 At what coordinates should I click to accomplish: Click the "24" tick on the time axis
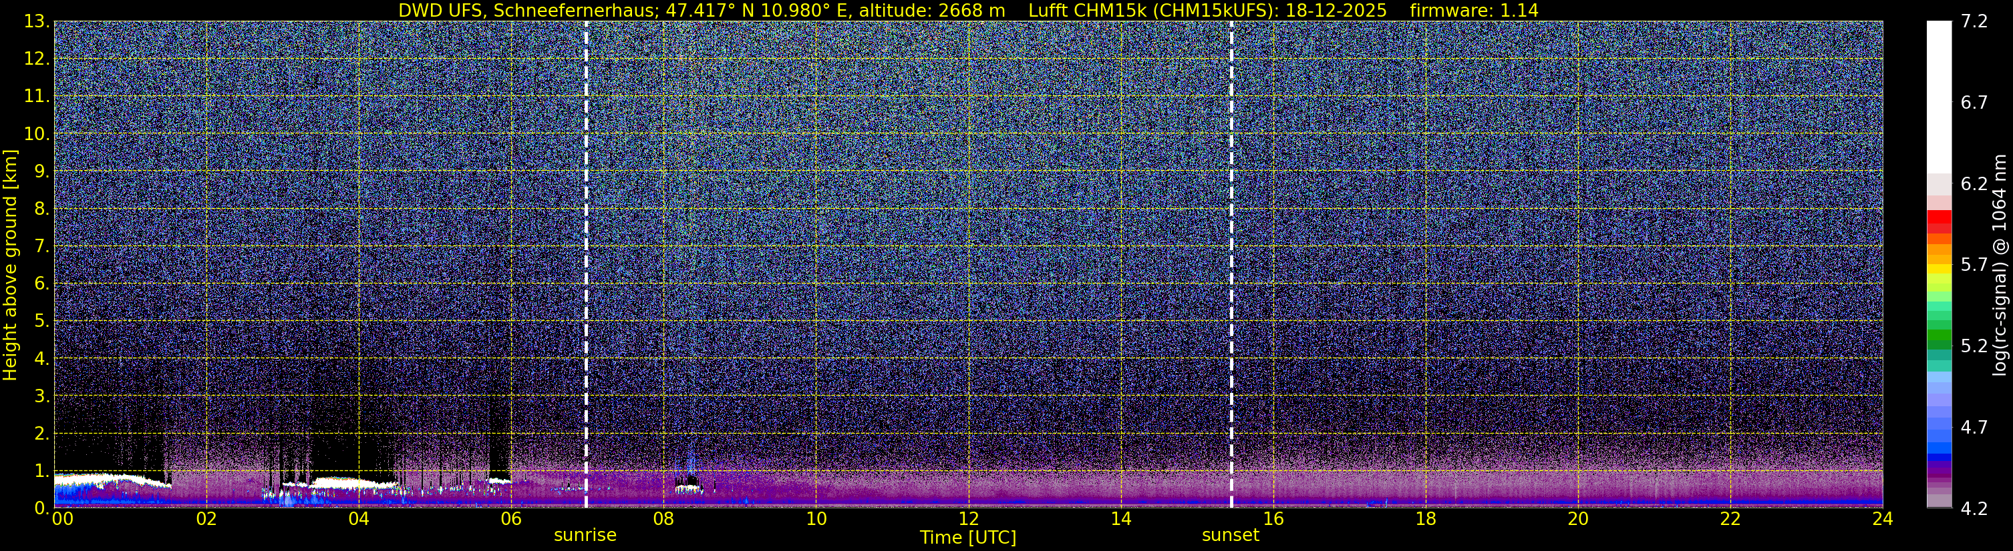tap(1883, 519)
